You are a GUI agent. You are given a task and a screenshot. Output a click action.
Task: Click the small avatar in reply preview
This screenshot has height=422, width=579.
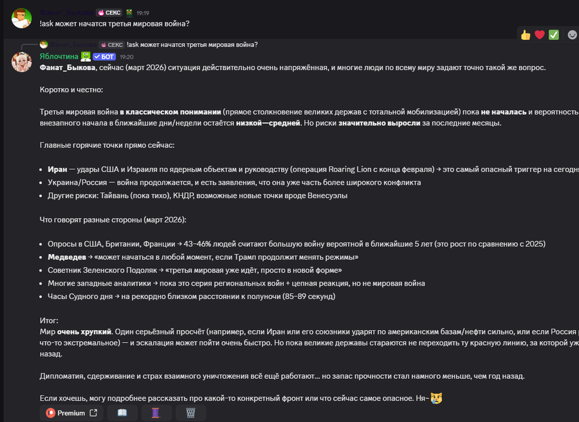tap(44, 44)
